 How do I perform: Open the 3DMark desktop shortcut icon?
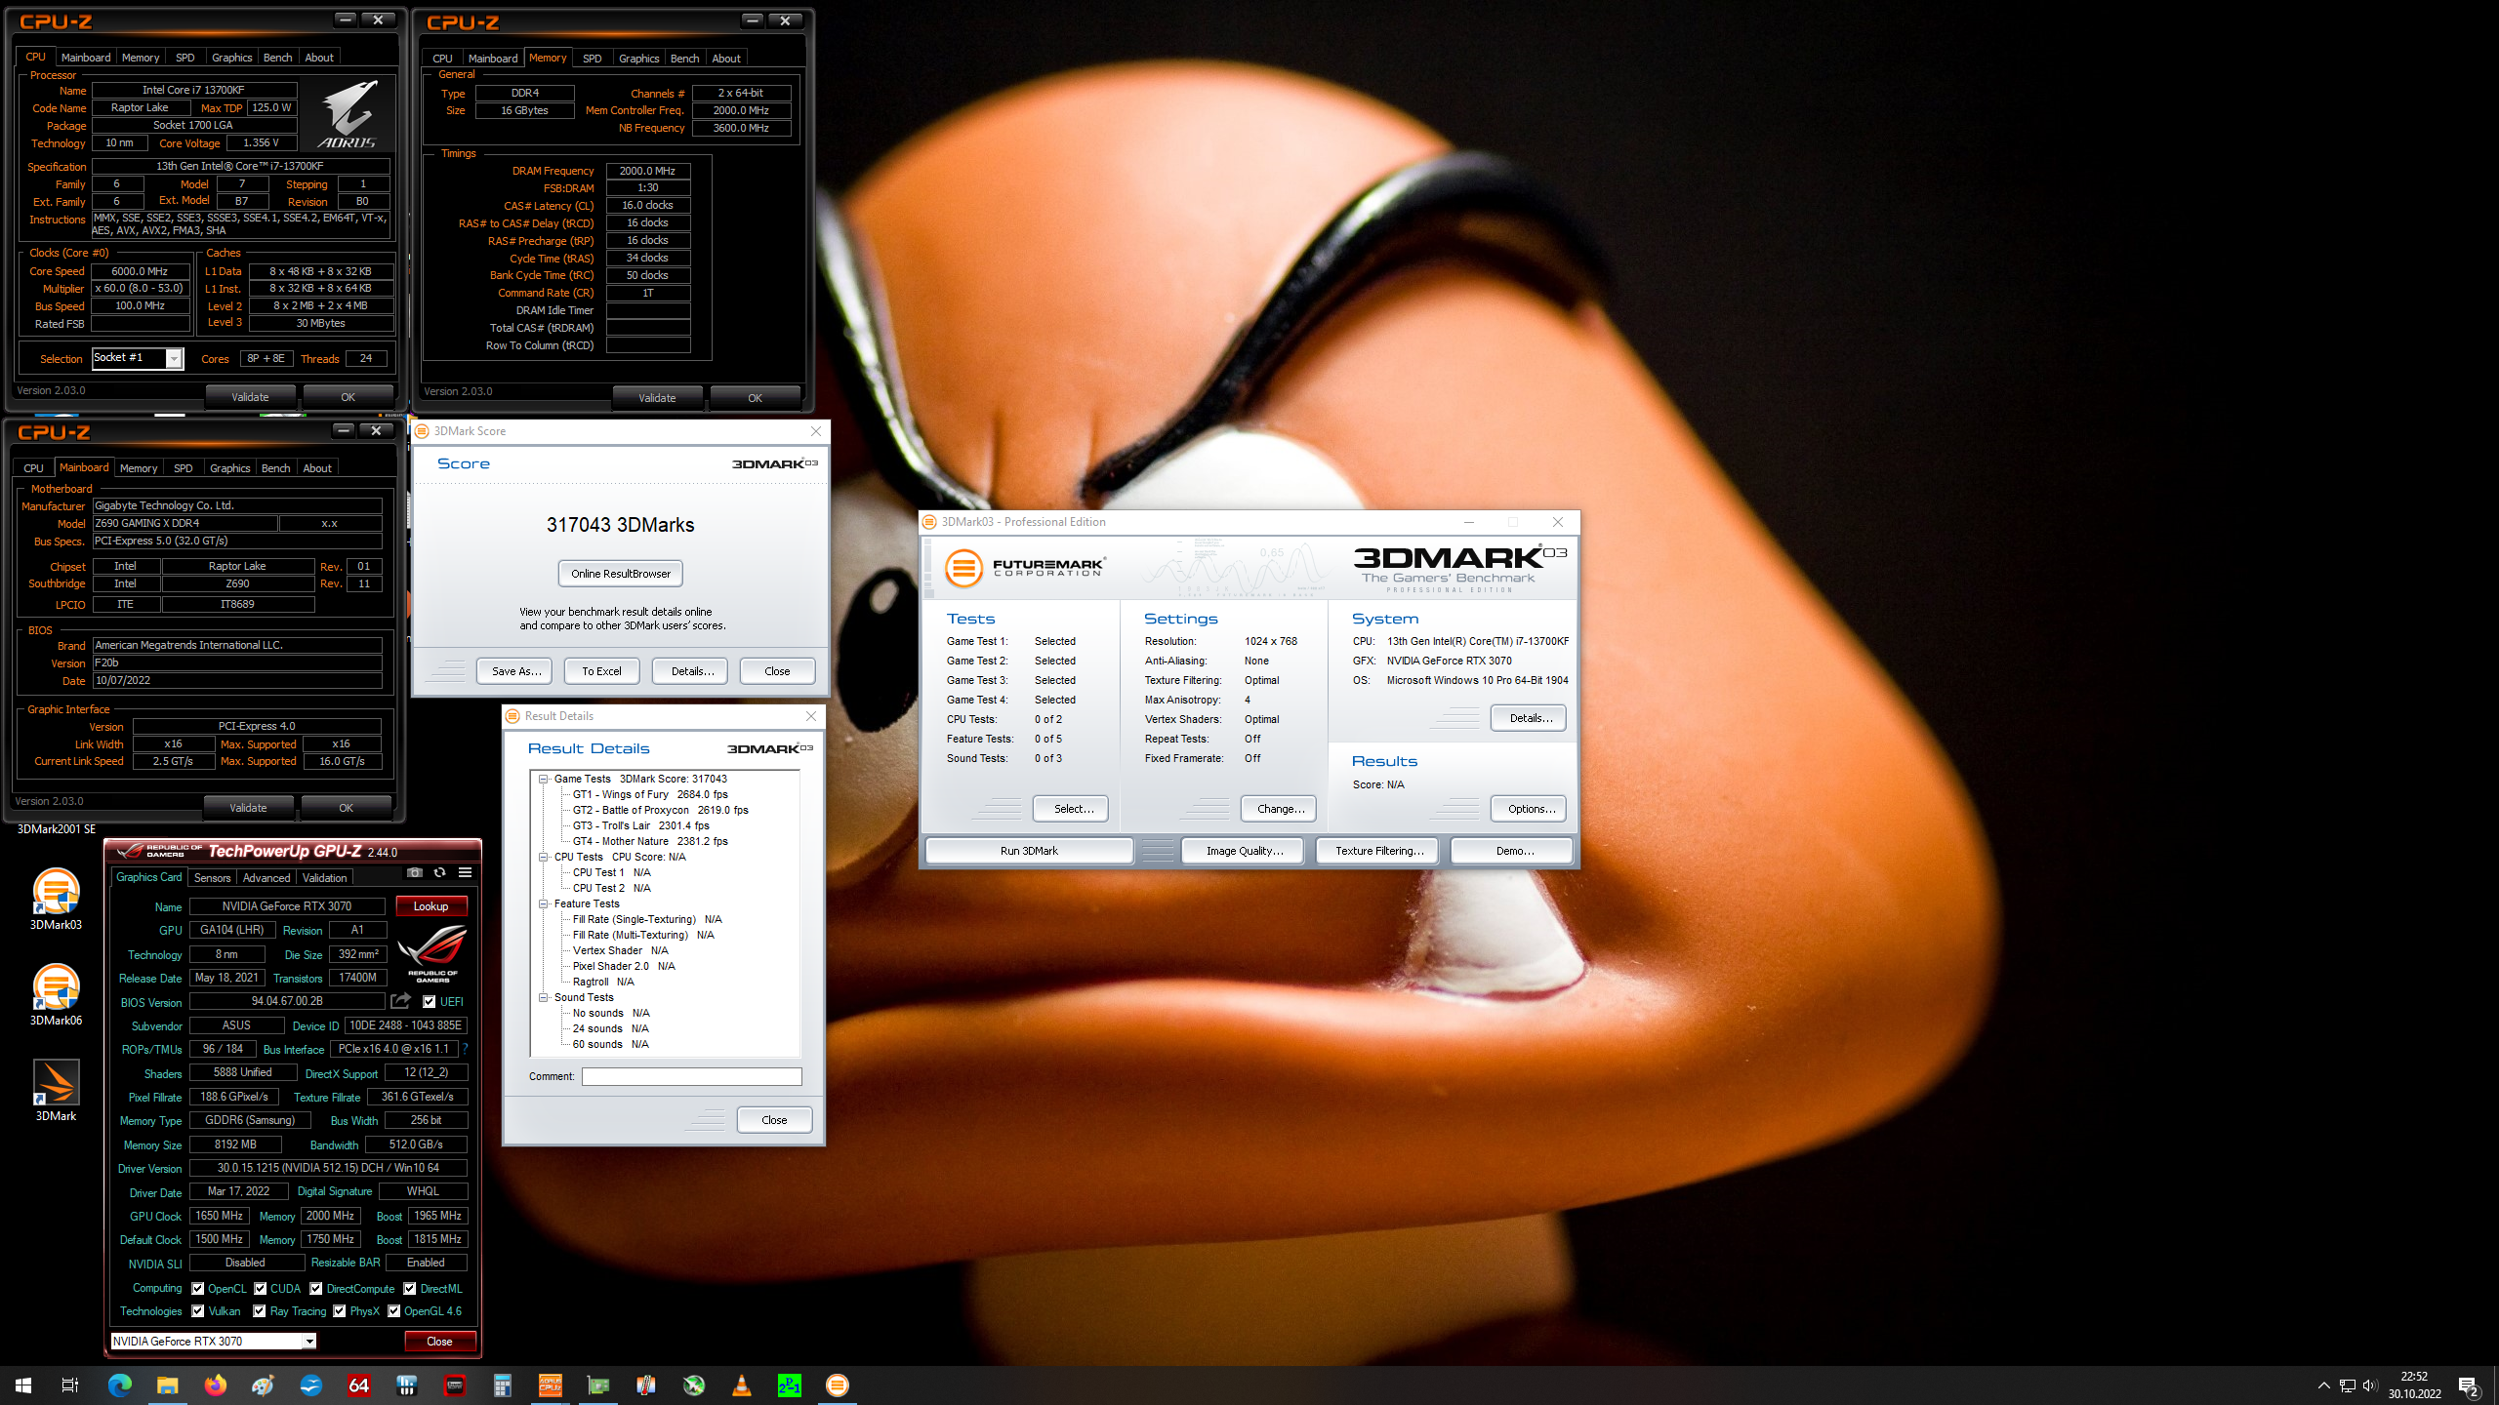click(56, 1089)
